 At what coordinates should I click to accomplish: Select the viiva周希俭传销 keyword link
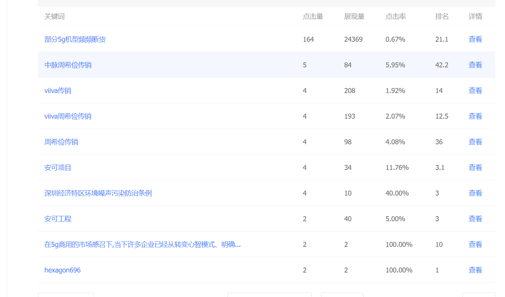point(68,116)
